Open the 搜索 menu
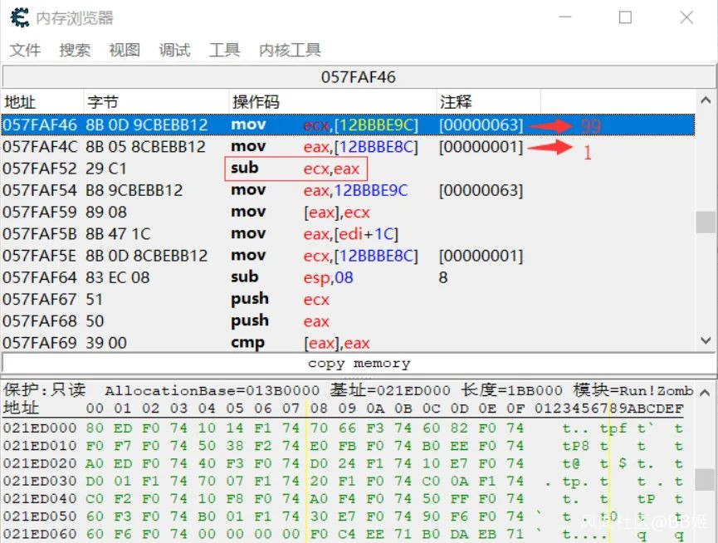Image resolution: width=718 pixels, height=543 pixels. point(75,50)
